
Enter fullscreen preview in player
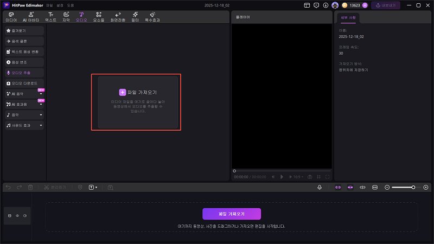pyautogui.click(x=328, y=177)
